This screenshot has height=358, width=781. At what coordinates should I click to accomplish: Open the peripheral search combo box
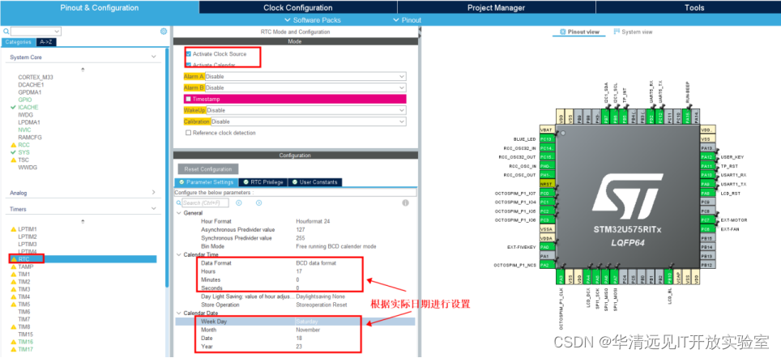coord(36,32)
